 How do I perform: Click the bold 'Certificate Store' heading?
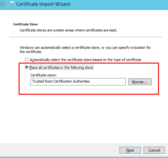25,24
